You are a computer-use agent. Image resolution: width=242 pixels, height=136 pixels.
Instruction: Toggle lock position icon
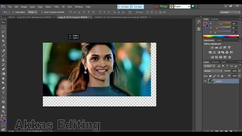(x=218, y=76)
